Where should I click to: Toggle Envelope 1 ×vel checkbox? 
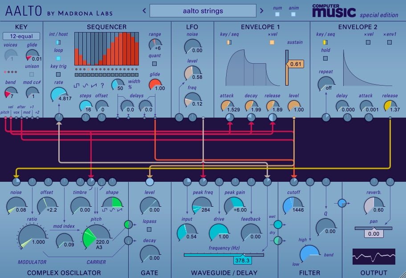point(272,42)
